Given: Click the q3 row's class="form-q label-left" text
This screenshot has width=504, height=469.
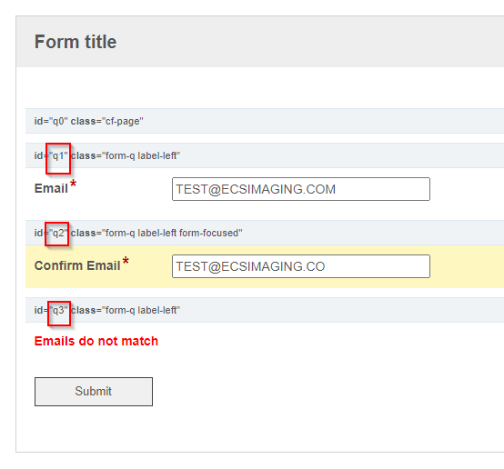Looking at the screenshot, I should coord(126,310).
